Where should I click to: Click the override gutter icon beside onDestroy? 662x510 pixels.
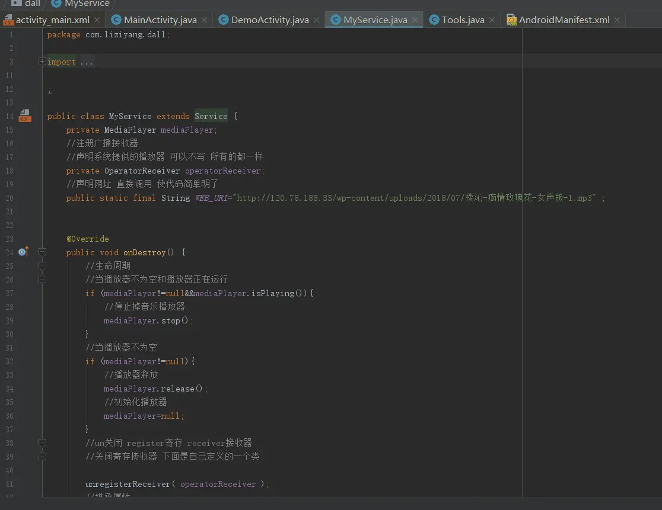(24, 252)
